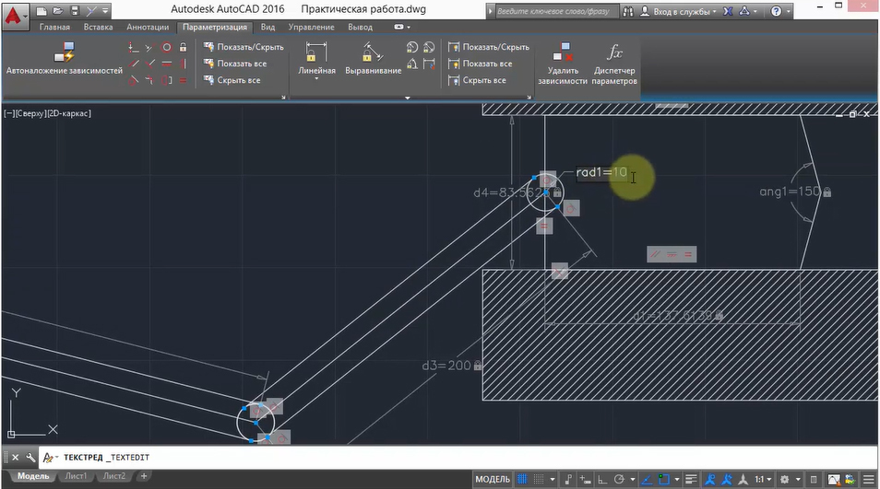Select the Fix constraint padlock icon

[x=183, y=48]
